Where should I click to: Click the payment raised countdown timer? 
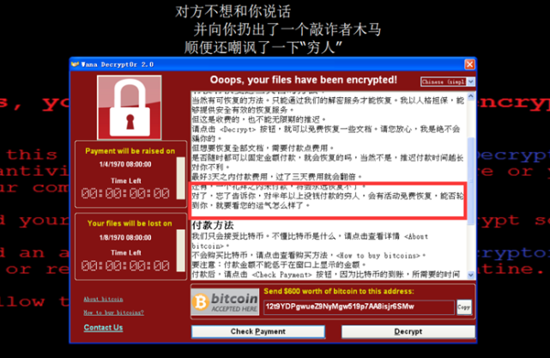[x=125, y=193]
